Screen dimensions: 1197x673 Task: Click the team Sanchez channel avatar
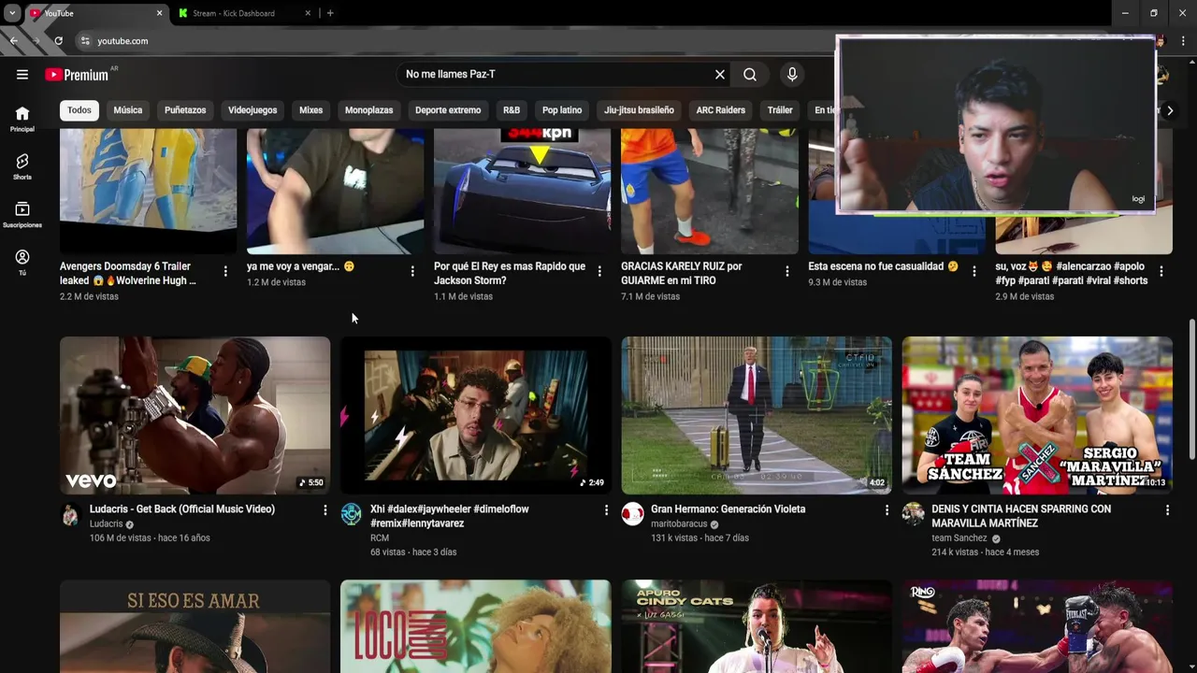[x=913, y=514]
